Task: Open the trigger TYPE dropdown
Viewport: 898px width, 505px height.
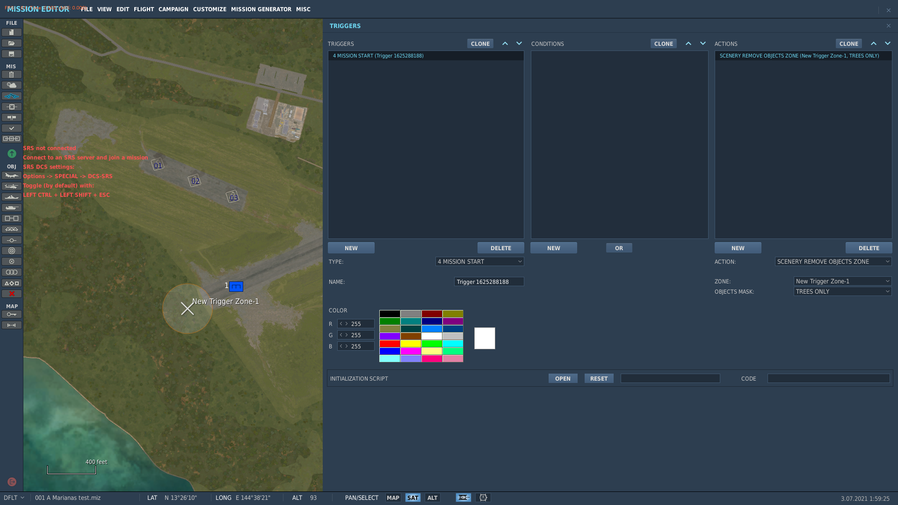Action: [480, 261]
